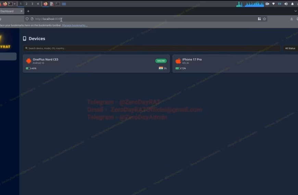Screen dimensions: 298x195
Task: Follow the Manage bookmarks link
Action: (x=75, y=25)
